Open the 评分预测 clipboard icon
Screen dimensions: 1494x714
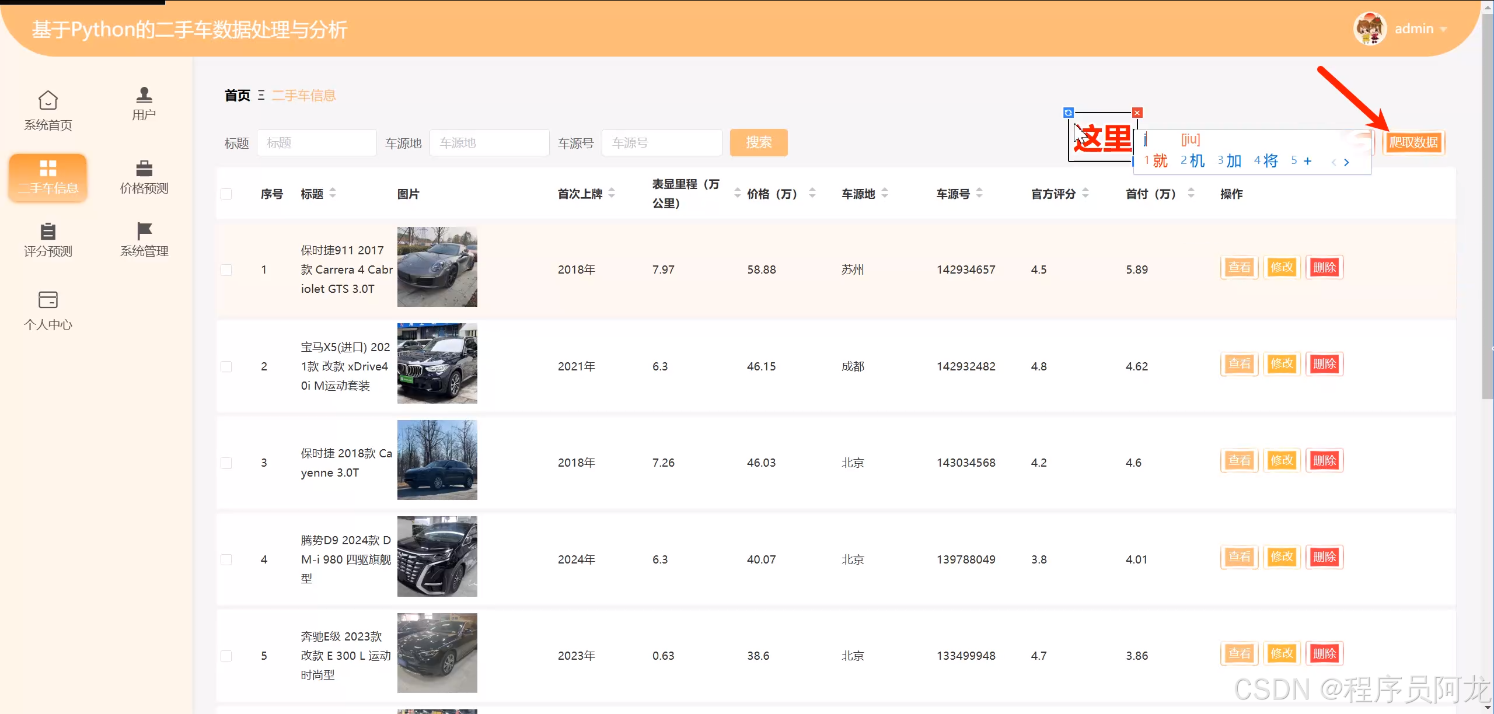click(x=48, y=232)
